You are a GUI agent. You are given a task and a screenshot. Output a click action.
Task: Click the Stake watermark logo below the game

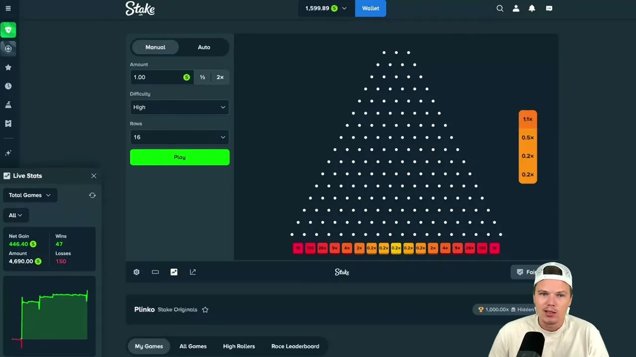(342, 272)
